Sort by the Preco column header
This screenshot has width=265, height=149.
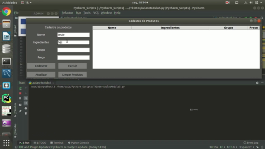tap(254, 28)
